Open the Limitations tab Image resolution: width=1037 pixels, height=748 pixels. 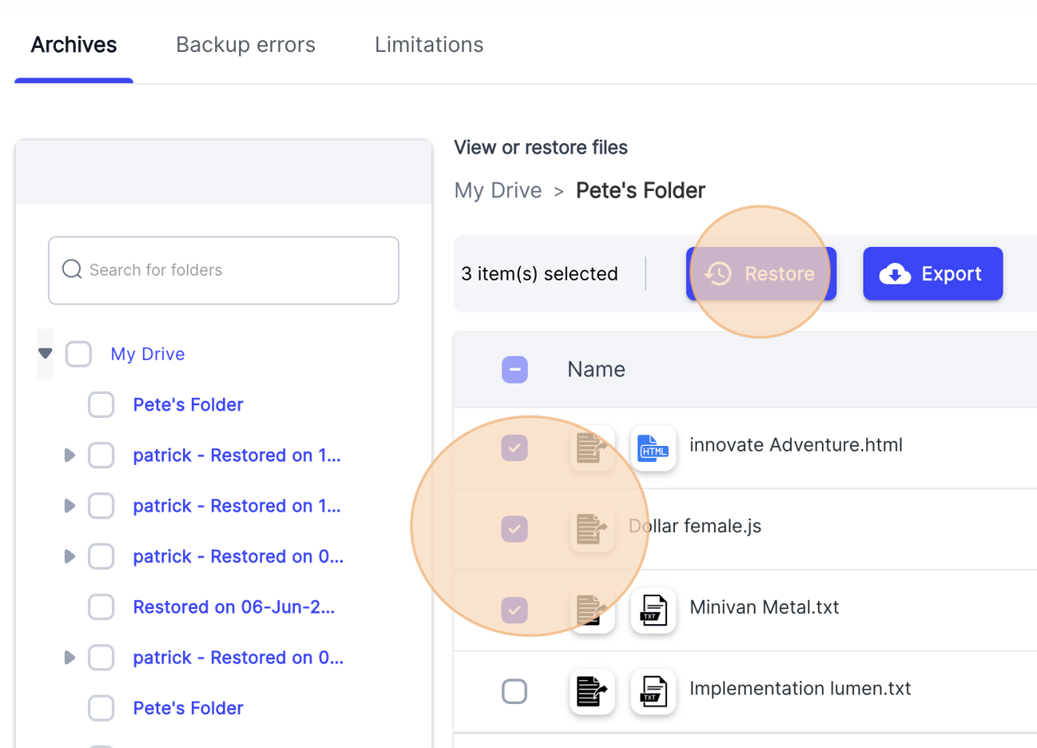(428, 45)
